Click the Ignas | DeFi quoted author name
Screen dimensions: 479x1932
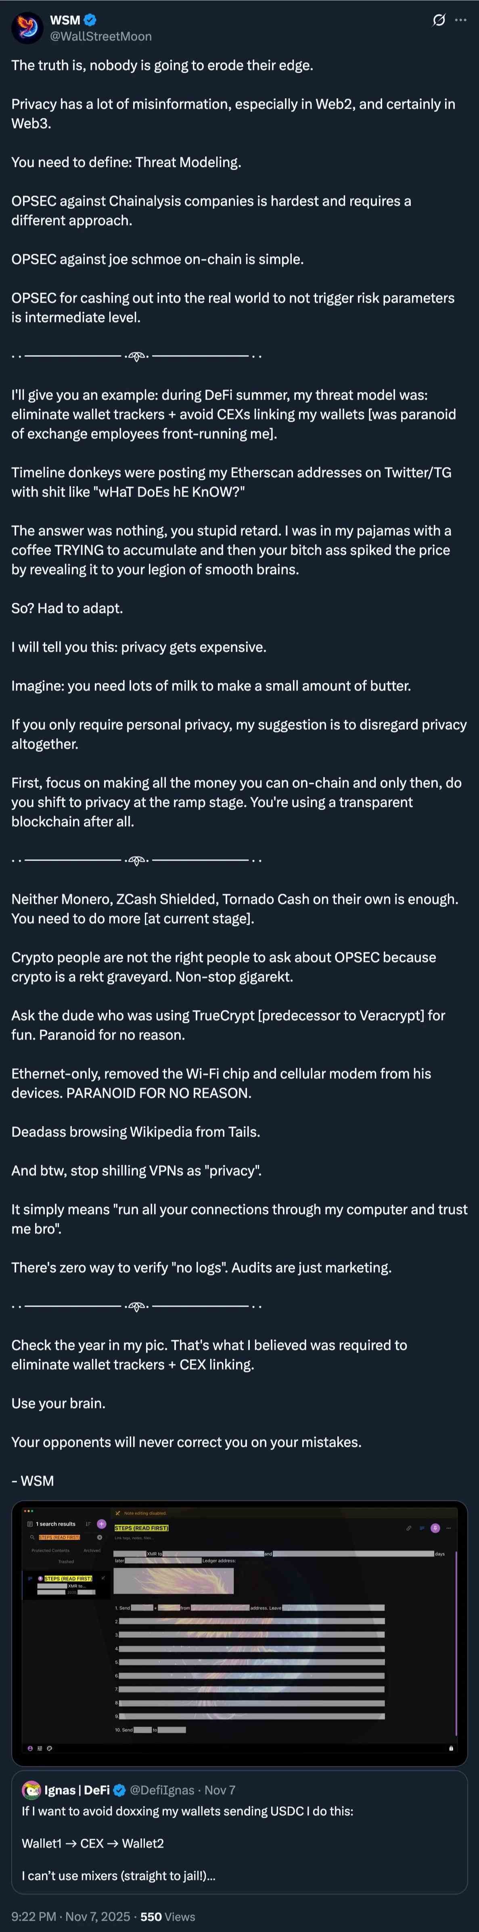76,1790
